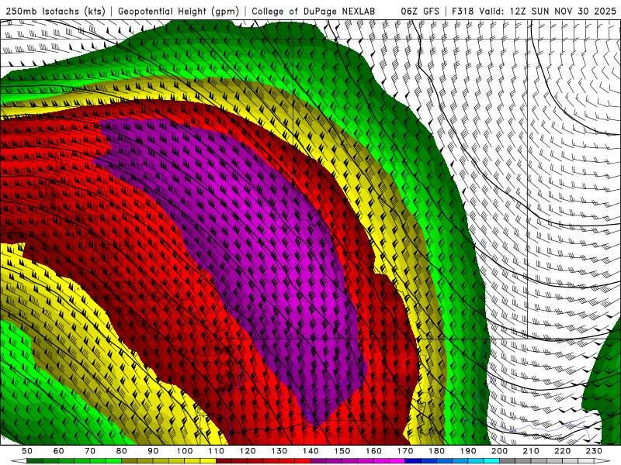Click the legend value 130
Image resolution: width=621 pixels, height=465 pixels.
(279, 451)
